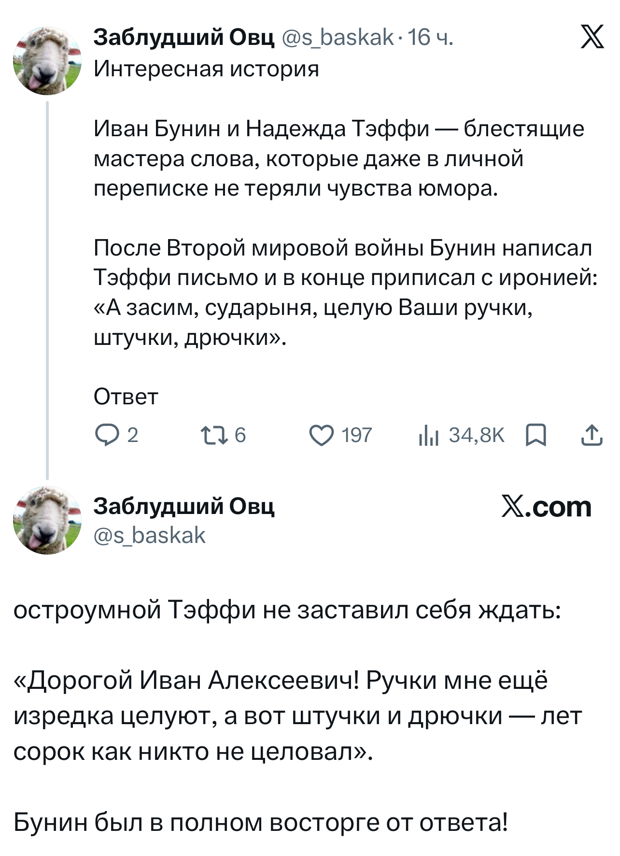Click the @s_baskak handle under the lower name
This screenshot has width=620, height=856.
tap(150, 535)
